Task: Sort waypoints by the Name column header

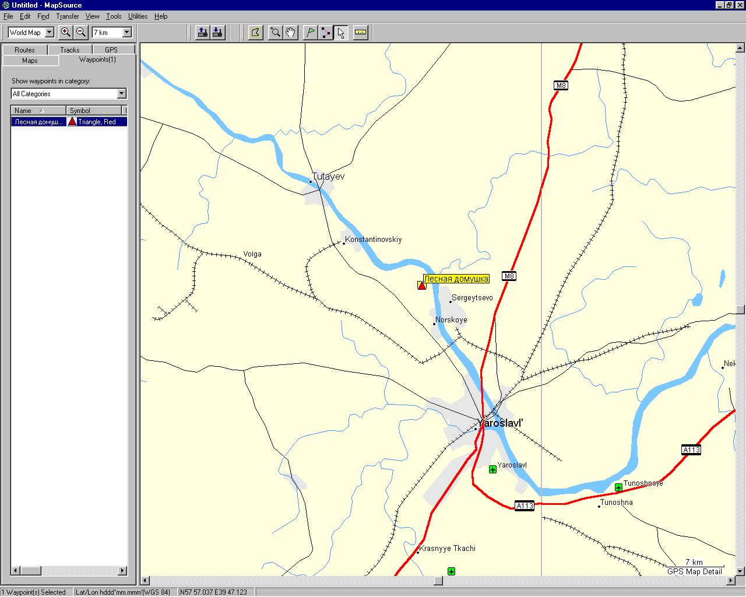Action: (x=38, y=111)
